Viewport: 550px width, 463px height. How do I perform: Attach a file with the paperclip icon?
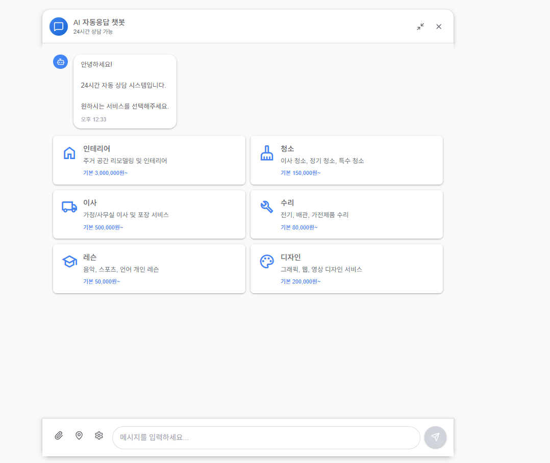(59, 435)
